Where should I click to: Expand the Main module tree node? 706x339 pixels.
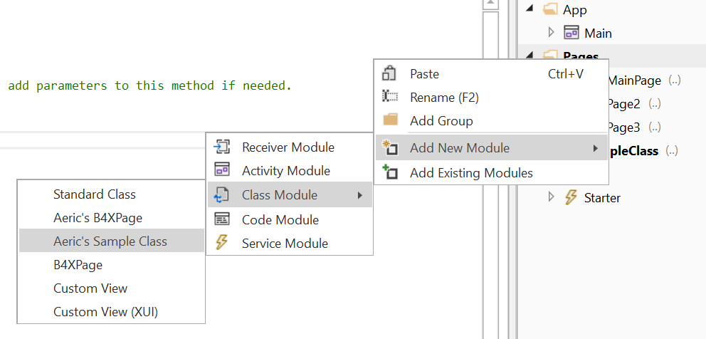coord(551,33)
